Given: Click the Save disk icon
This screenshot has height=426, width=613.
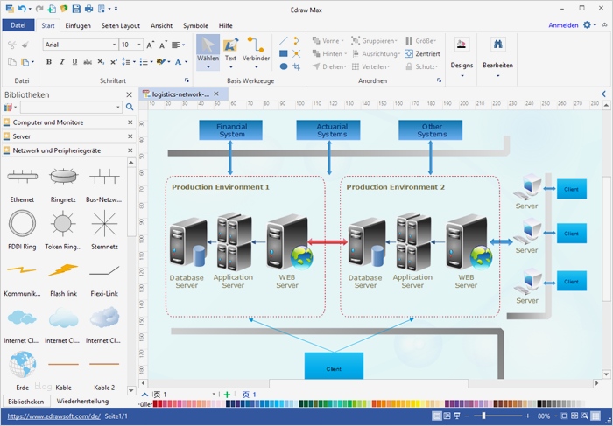Looking at the screenshot, I should pyautogui.click(x=76, y=8).
